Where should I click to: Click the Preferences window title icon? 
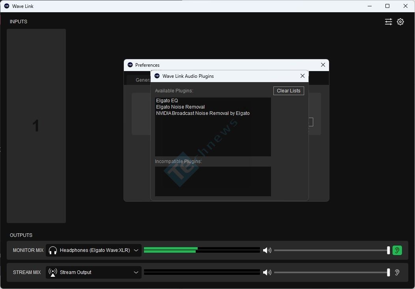130,65
